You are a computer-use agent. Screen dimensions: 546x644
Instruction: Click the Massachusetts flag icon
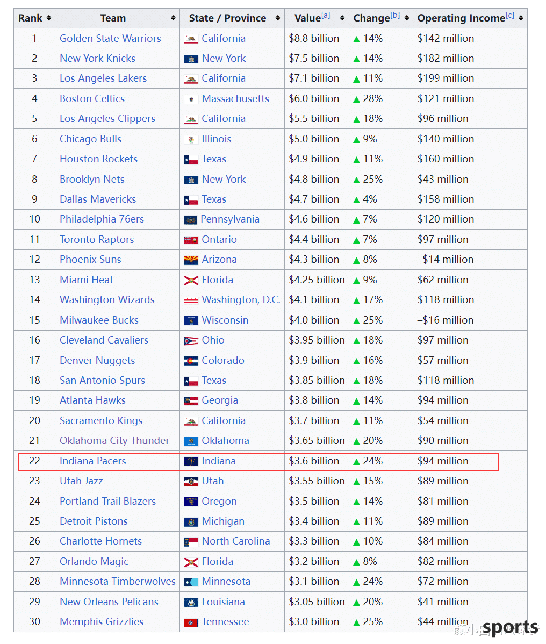191,99
